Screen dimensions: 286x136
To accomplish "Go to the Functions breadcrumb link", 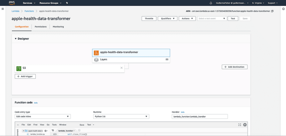I will click(29, 11).
